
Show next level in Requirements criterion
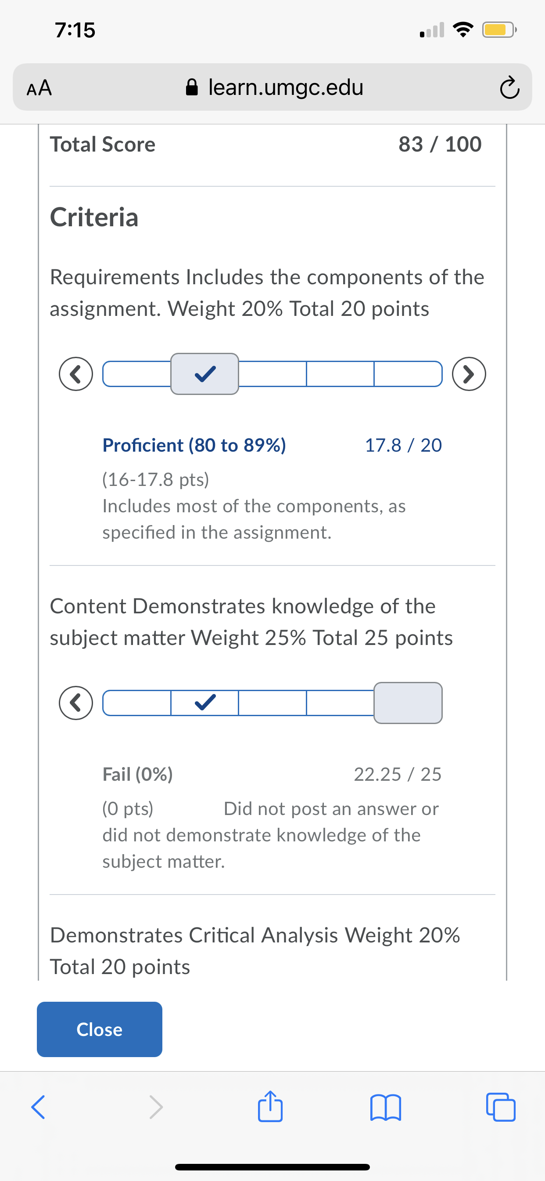click(469, 373)
